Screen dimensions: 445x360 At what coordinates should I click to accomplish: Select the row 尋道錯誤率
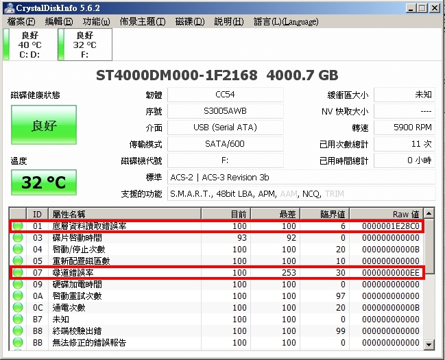pyautogui.click(x=217, y=272)
